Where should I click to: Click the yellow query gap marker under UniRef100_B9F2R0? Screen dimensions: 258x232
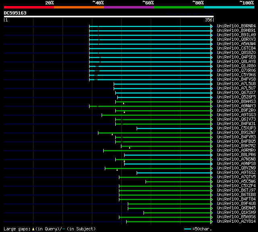125,112
